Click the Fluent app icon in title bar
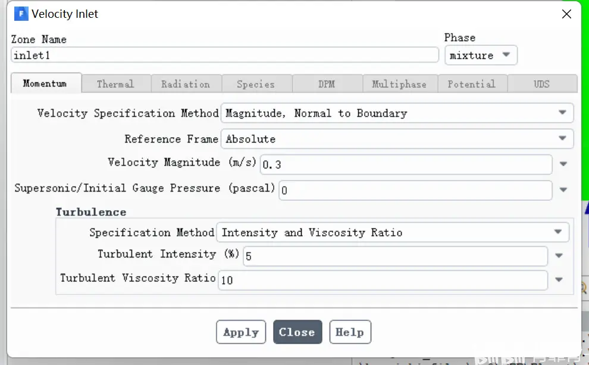589x365 pixels. [21, 14]
